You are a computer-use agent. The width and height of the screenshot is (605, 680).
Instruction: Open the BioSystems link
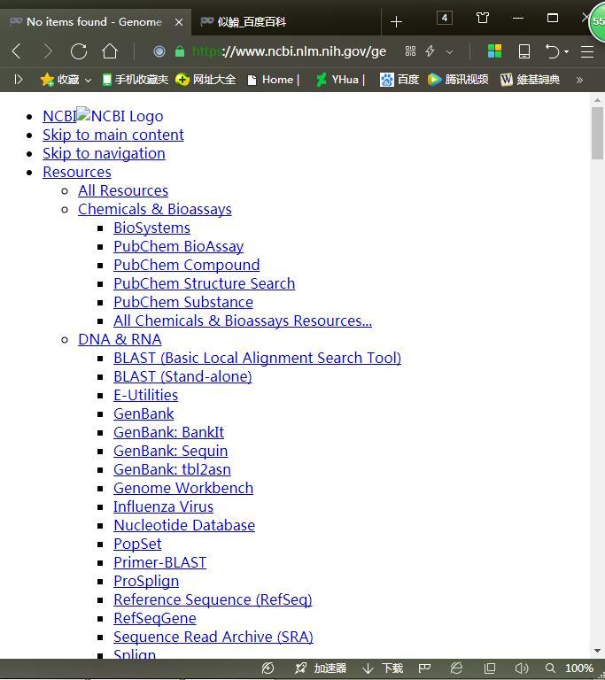[x=151, y=228]
